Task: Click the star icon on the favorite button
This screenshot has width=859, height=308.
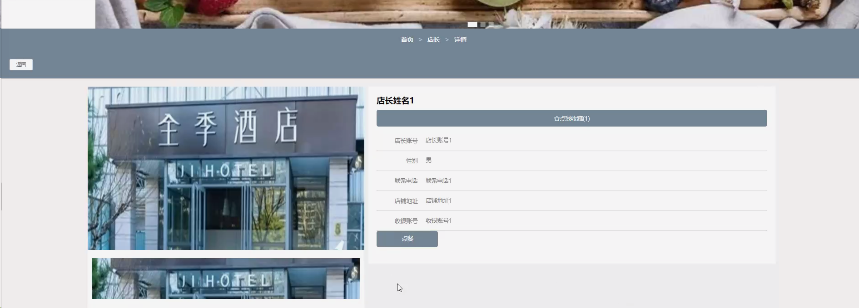Action: click(556, 119)
